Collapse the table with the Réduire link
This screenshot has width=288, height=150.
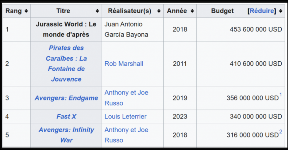point(262,11)
